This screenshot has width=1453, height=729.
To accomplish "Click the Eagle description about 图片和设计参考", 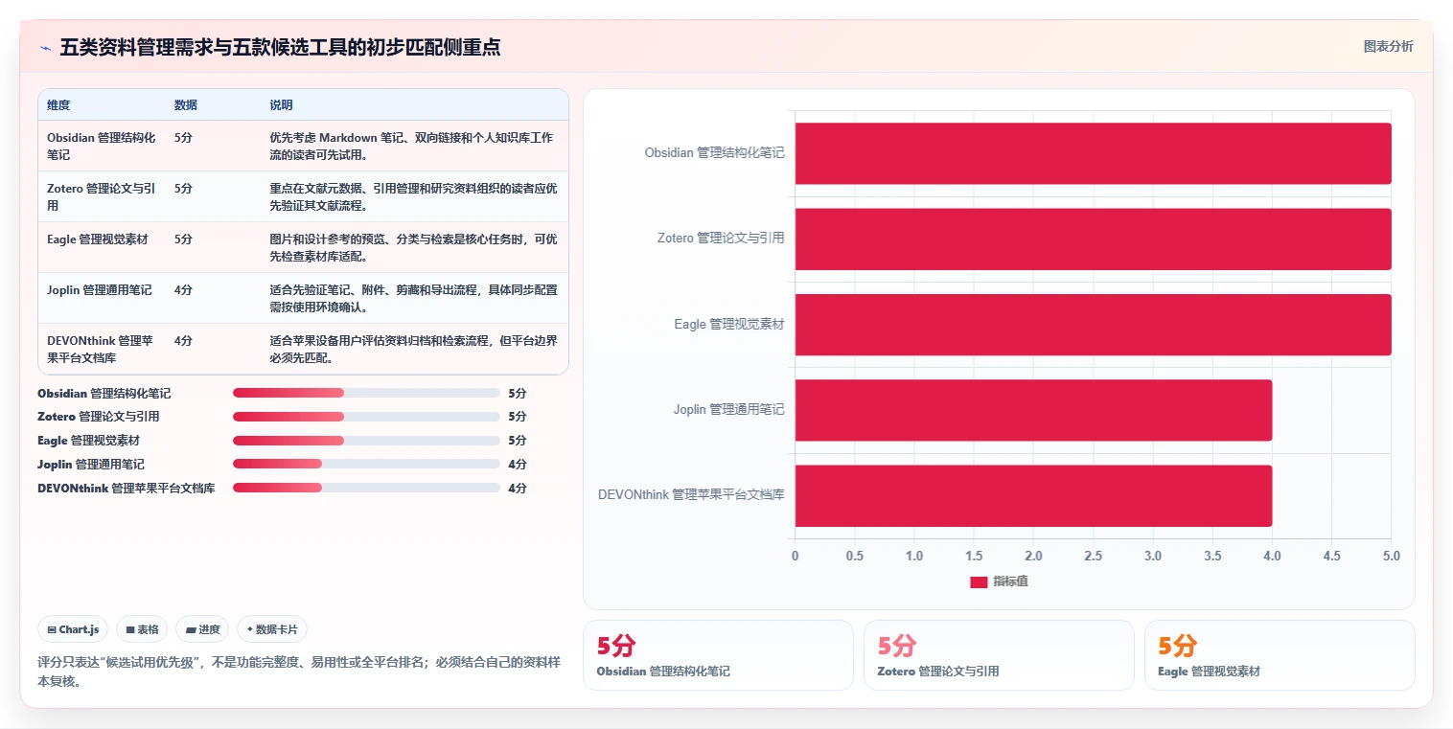I will (413, 247).
